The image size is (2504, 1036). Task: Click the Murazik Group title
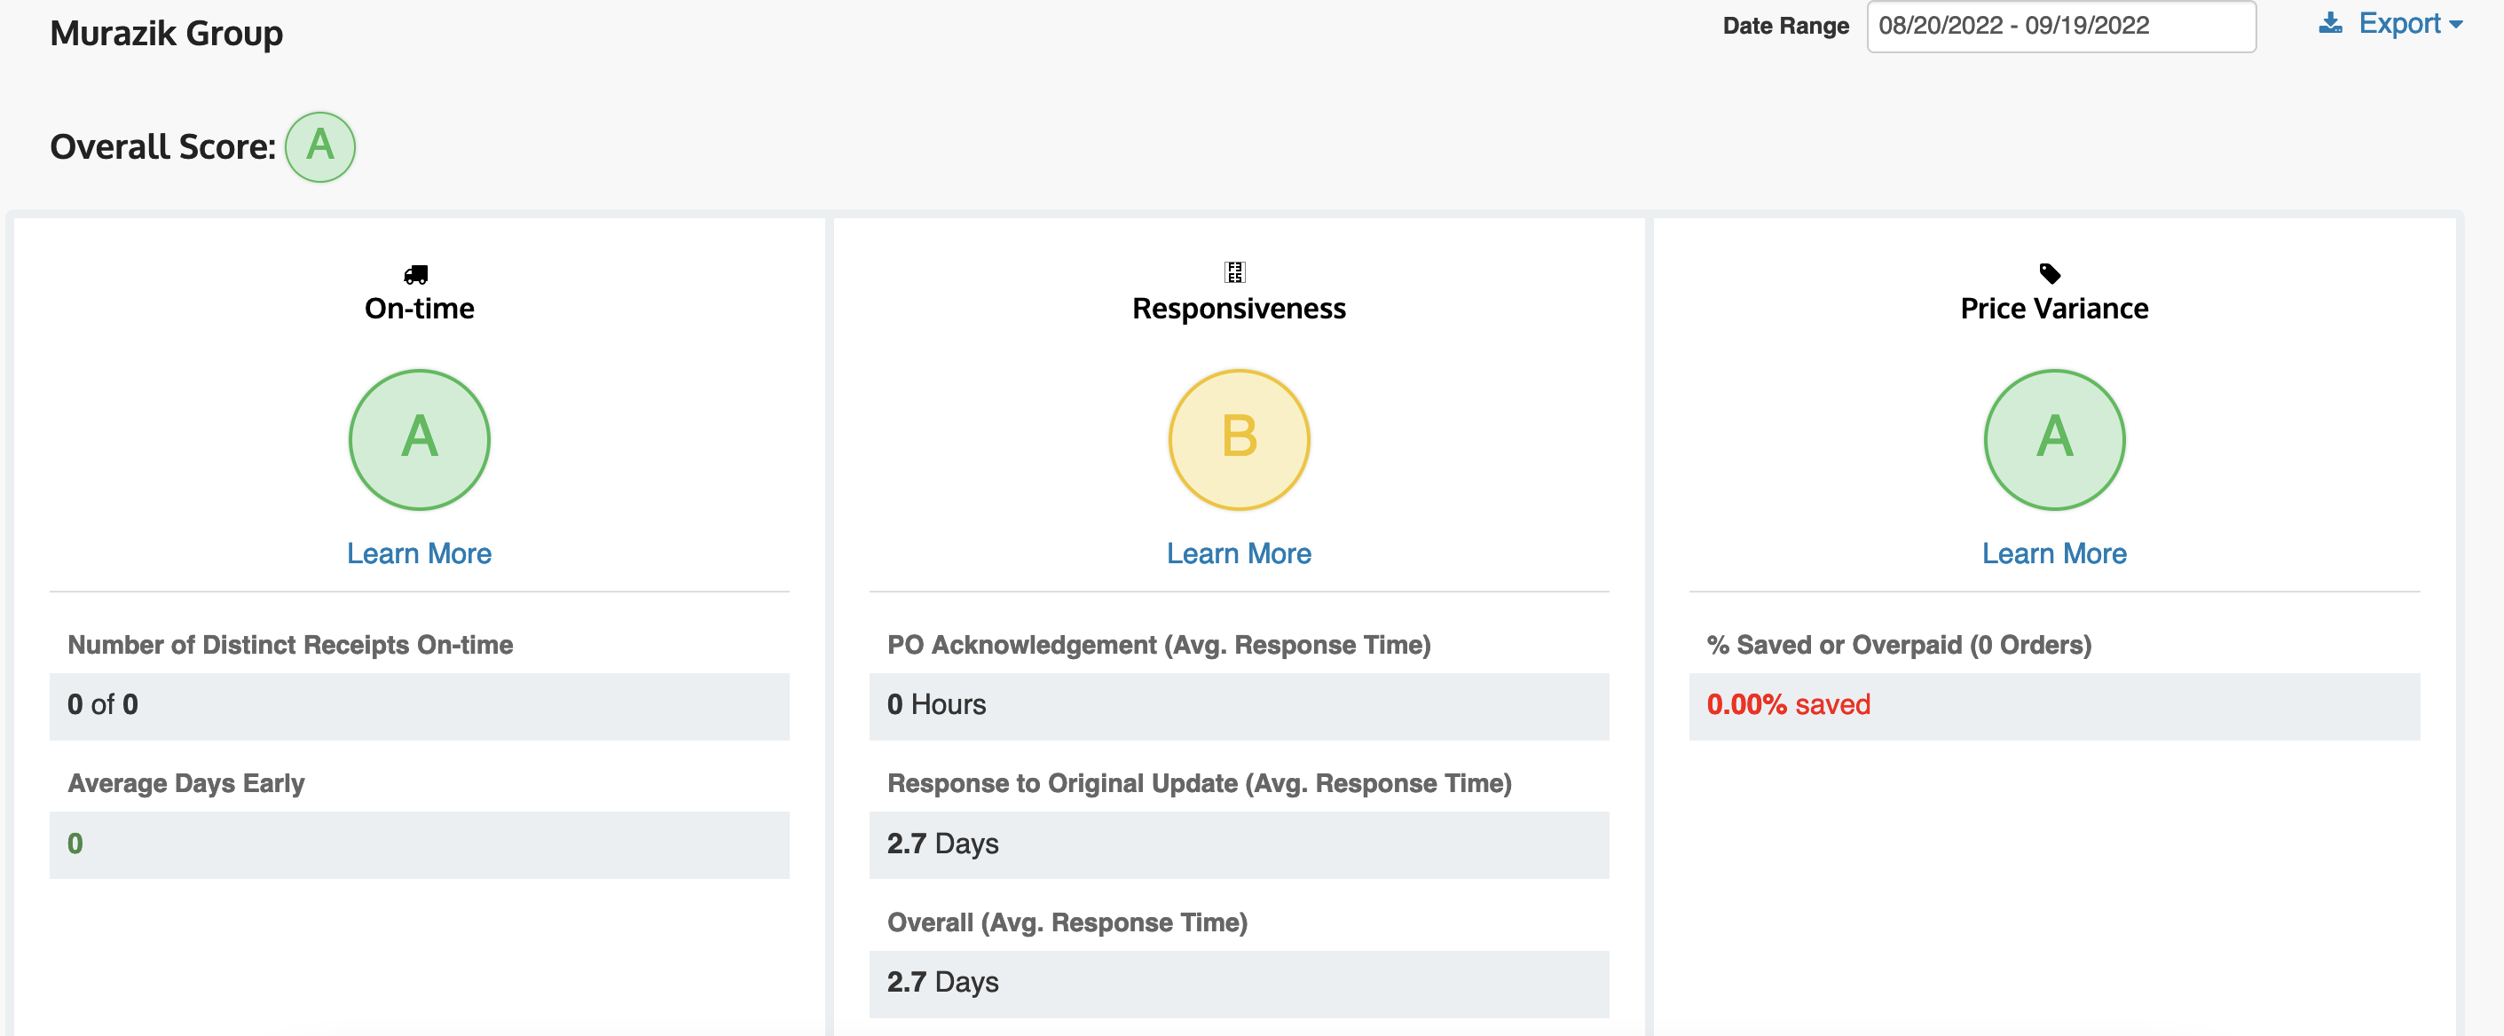coord(166,32)
